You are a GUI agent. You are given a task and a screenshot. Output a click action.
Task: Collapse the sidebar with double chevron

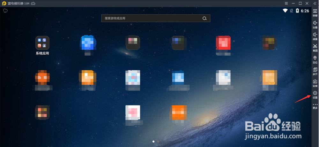(x=315, y=3)
